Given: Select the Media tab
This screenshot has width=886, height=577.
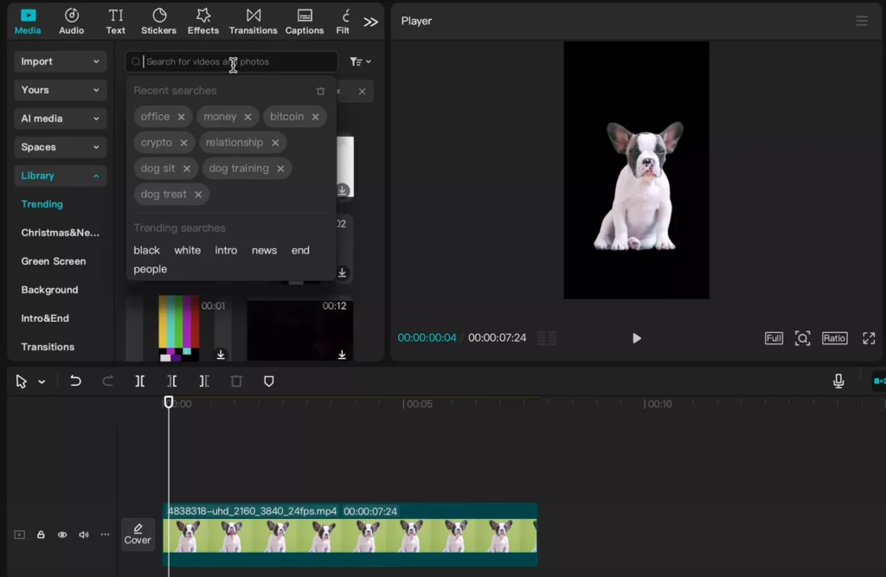Looking at the screenshot, I should pos(28,22).
